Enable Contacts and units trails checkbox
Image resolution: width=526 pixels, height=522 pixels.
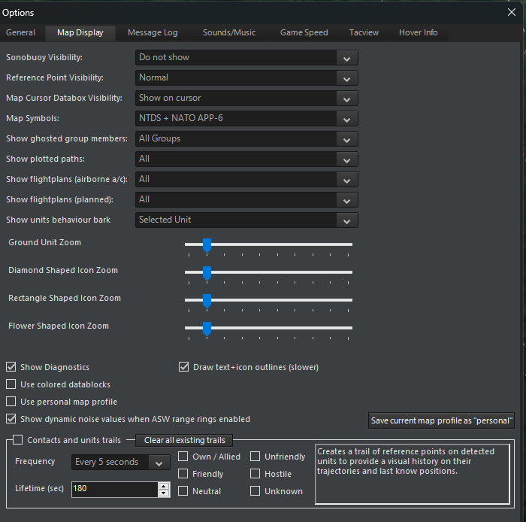coord(18,440)
